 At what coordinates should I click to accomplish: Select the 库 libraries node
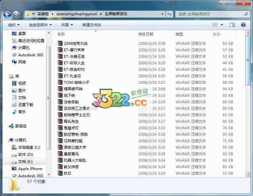[x=14, y=76]
